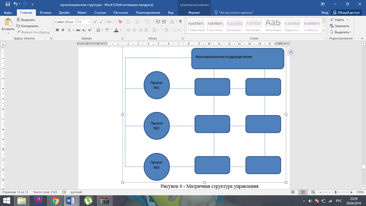The height and width of the screenshot is (206, 366).
Task: Open the Calibri font name dropdown
Action: point(75,22)
